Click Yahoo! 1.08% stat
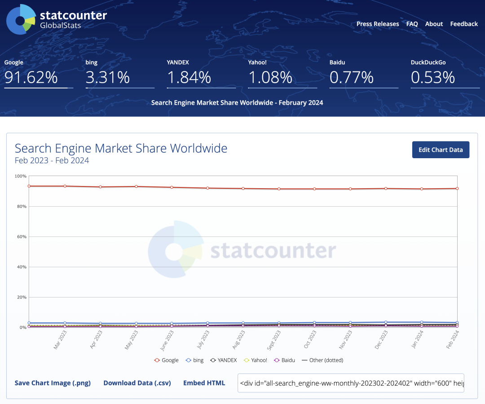Screen dimensions: 485x404 point(283,73)
